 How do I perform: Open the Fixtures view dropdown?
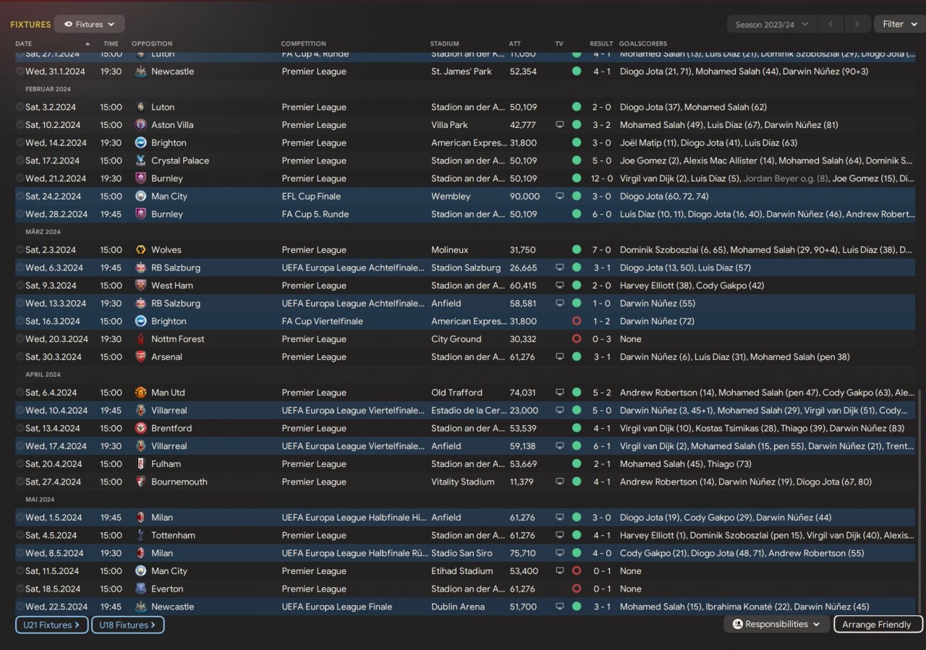point(90,24)
